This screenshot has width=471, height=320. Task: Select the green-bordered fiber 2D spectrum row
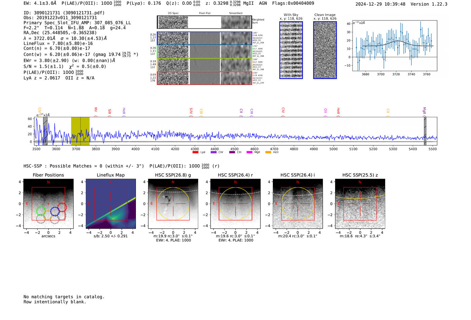[x=204, y=52]
